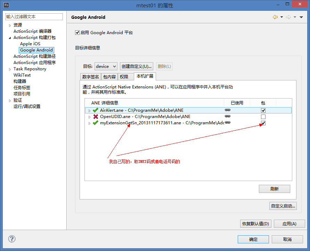Click the Fb application icon in title bar

tap(6, 5)
